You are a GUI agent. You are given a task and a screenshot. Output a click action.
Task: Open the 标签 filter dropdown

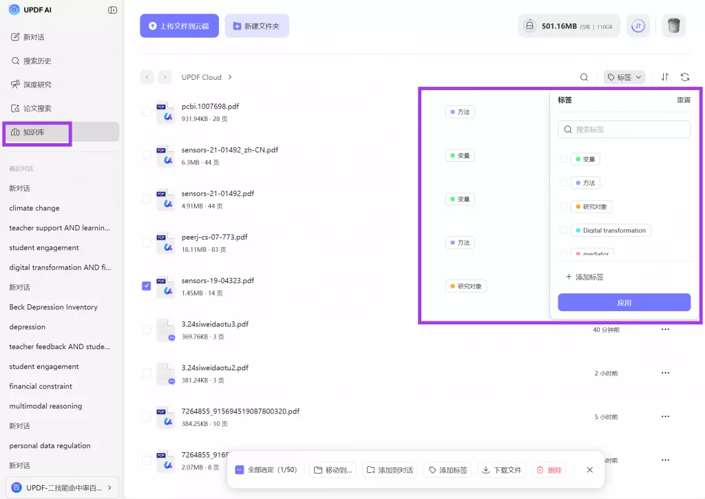[624, 78]
